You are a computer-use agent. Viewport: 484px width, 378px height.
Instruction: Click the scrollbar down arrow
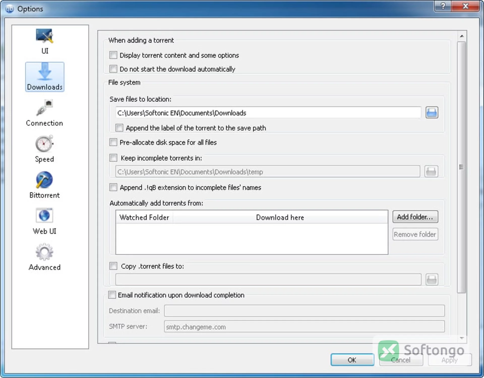462,338
